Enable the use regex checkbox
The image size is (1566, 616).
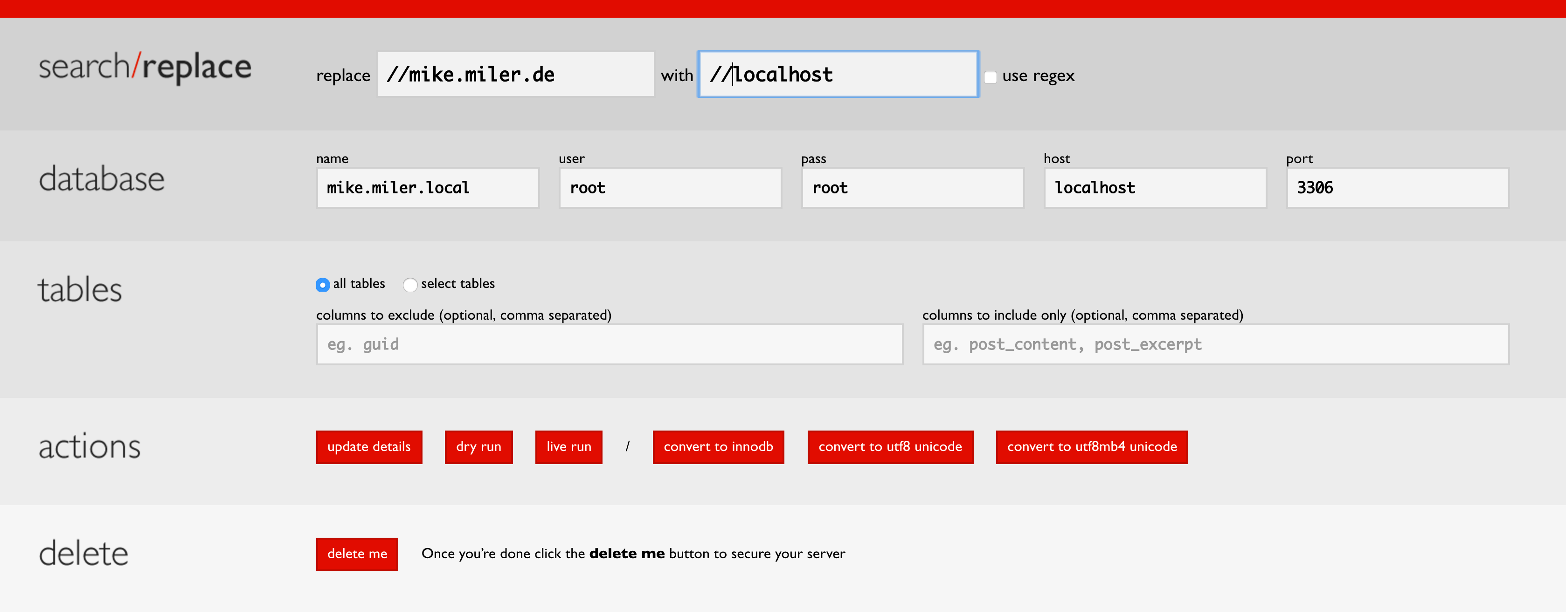click(x=991, y=77)
